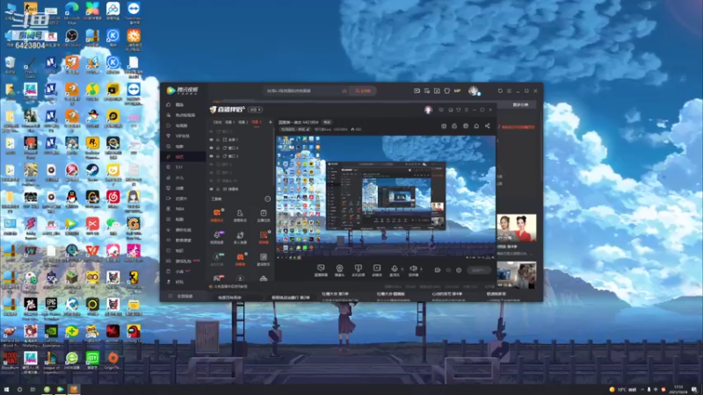
Task: Click the taskbar search circle icon
Action: (19, 390)
